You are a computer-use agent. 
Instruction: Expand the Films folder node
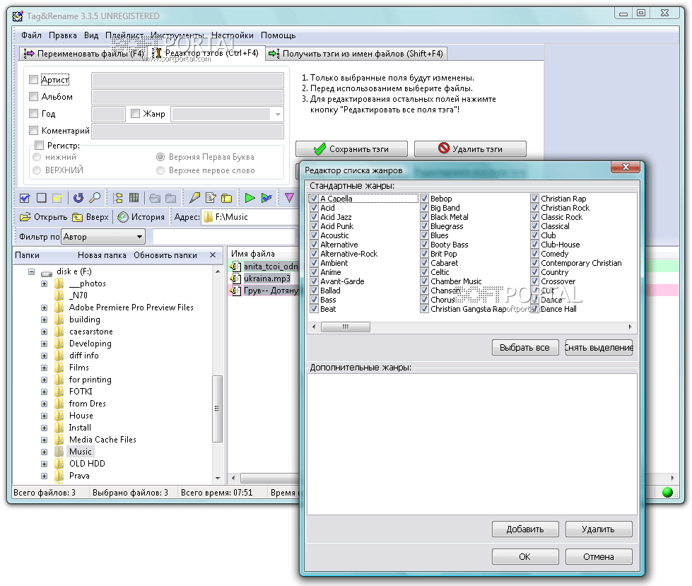tap(44, 368)
